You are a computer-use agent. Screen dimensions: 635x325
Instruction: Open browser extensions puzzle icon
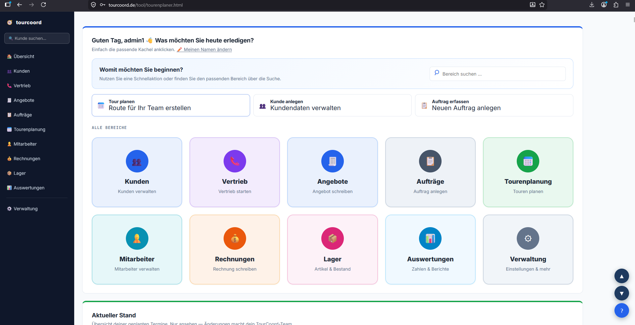point(616,5)
